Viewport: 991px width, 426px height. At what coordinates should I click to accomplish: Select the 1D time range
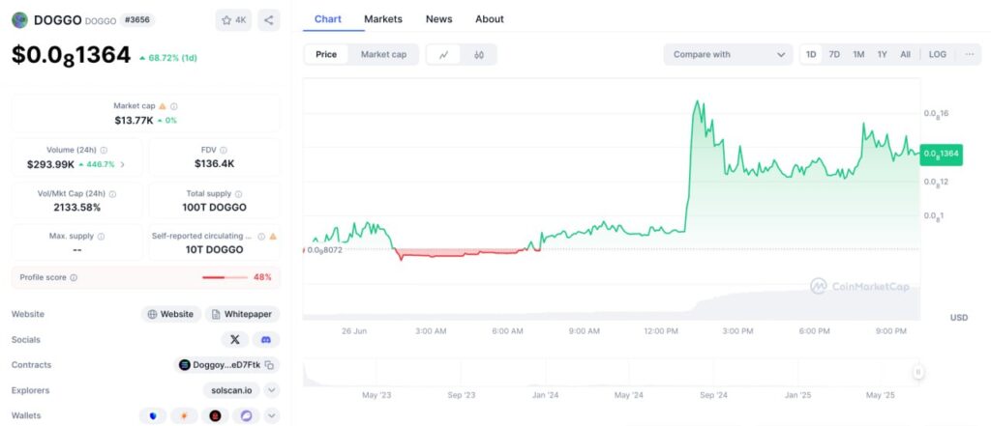(811, 54)
